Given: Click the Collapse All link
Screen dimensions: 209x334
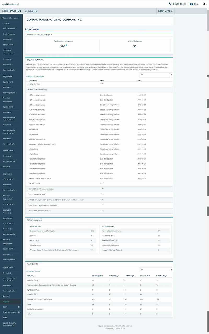Looking at the screenshot, I should tap(31, 76).
